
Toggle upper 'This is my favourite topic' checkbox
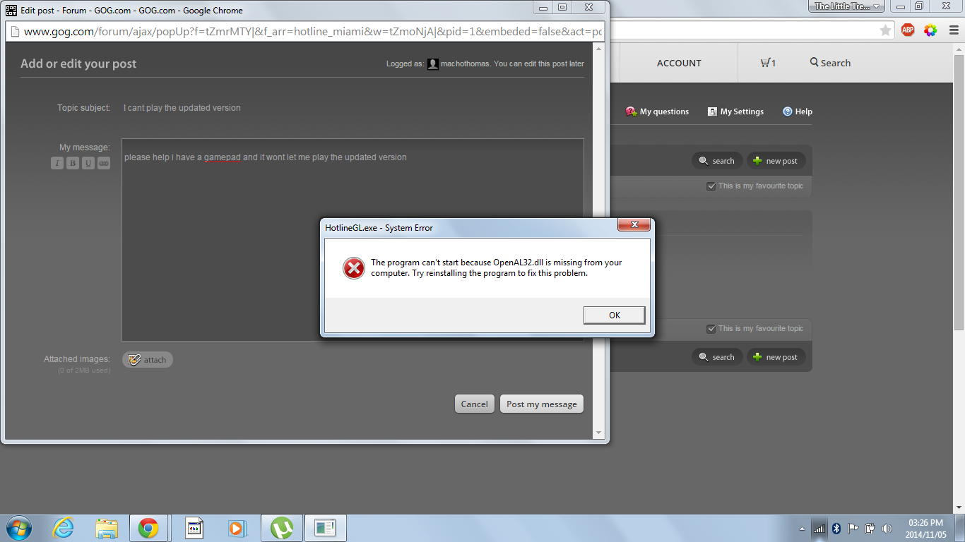pyautogui.click(x=711, y=186)
